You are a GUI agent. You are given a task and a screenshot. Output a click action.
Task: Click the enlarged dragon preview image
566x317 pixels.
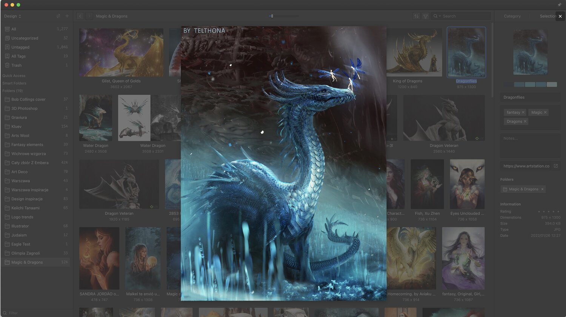[283, 163]
